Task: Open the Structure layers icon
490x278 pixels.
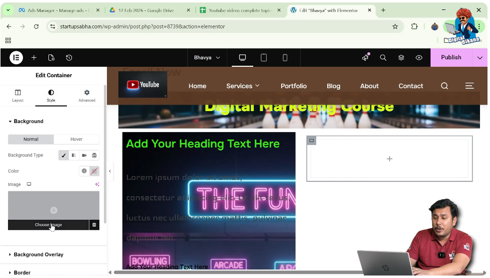Action: pyautogui.click(x=401, y=58)
